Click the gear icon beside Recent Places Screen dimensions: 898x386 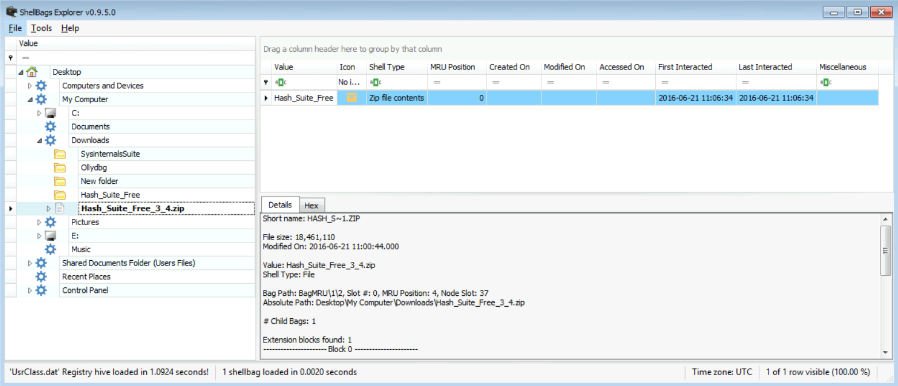[41, 276]
